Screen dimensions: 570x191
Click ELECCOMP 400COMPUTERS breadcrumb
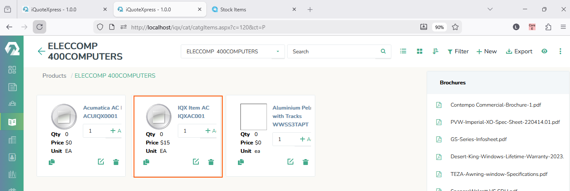(115, 76)
